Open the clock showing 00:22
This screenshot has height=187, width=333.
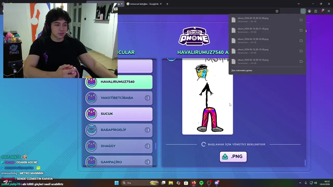click(x=325, y=183)
